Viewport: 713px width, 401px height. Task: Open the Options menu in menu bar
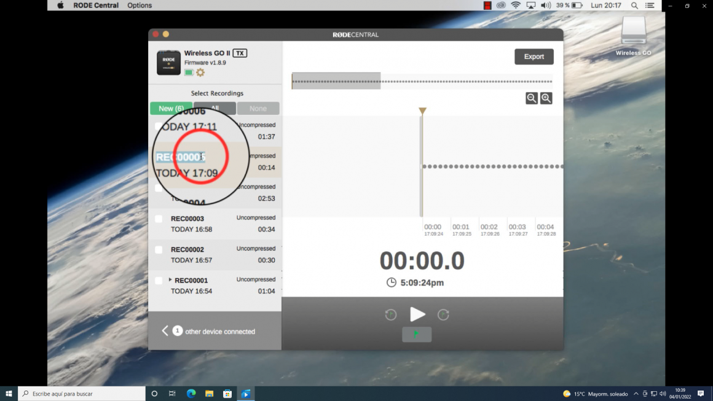140,6
